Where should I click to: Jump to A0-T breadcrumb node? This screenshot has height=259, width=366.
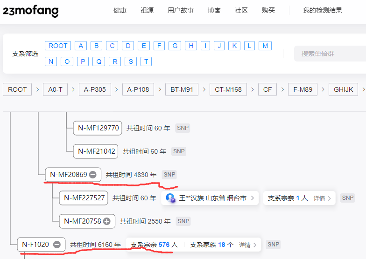pos(55,89)
